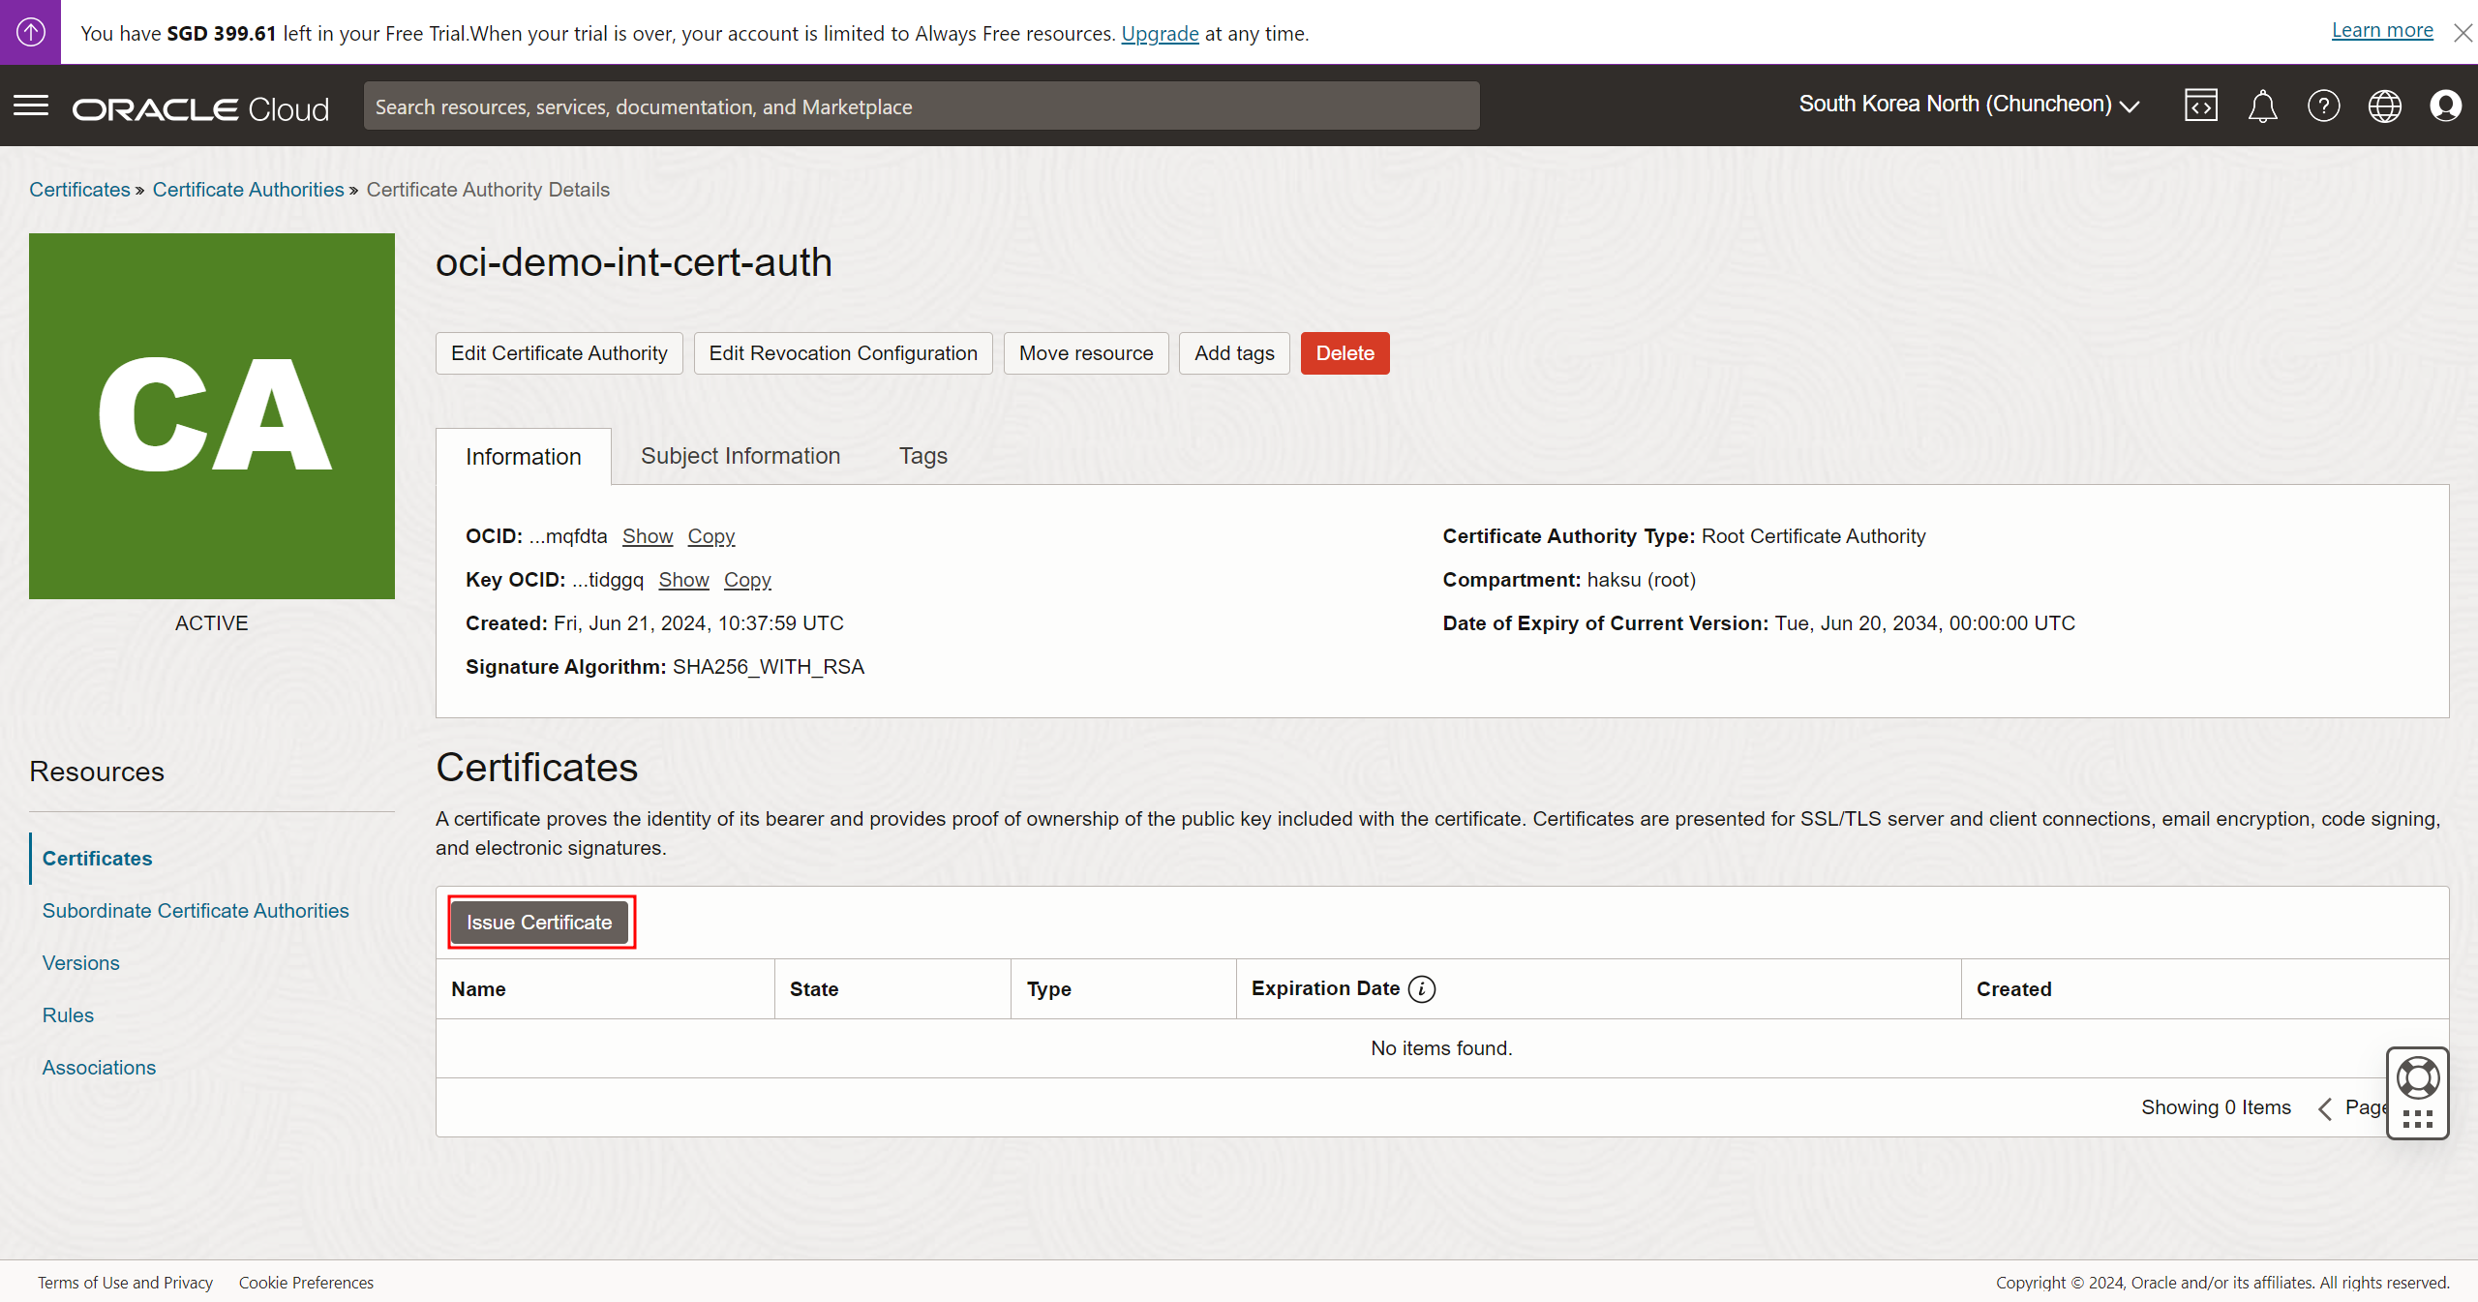Click the purple upgrade arrow icon
This screenshot has width=2478, height=1302.
click(30, 32)
